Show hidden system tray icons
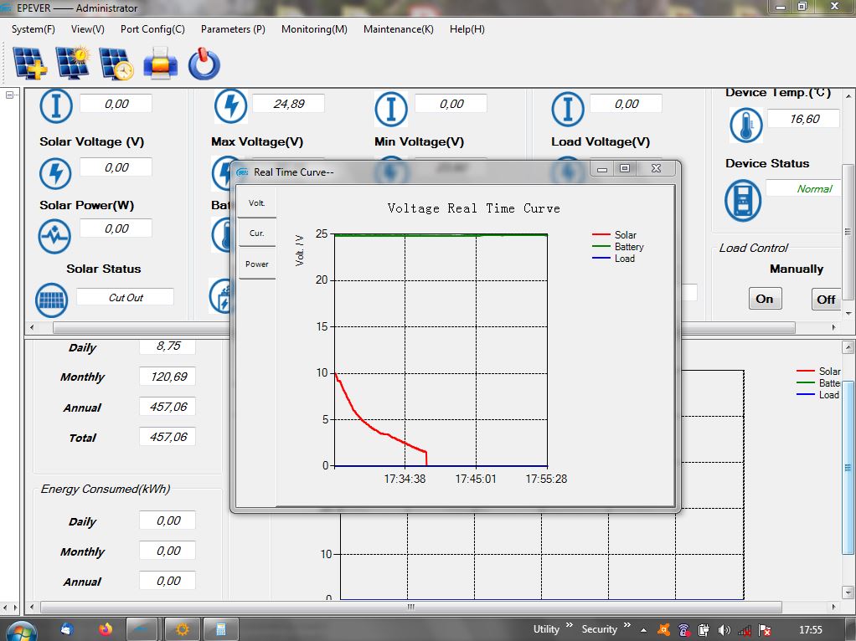The width and height of the screenshot is (856, 641). pyautogui.click(x=643, y=629)
